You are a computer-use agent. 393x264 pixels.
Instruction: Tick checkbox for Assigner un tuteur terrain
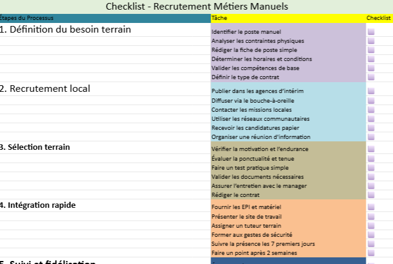[x=371, y=225]
